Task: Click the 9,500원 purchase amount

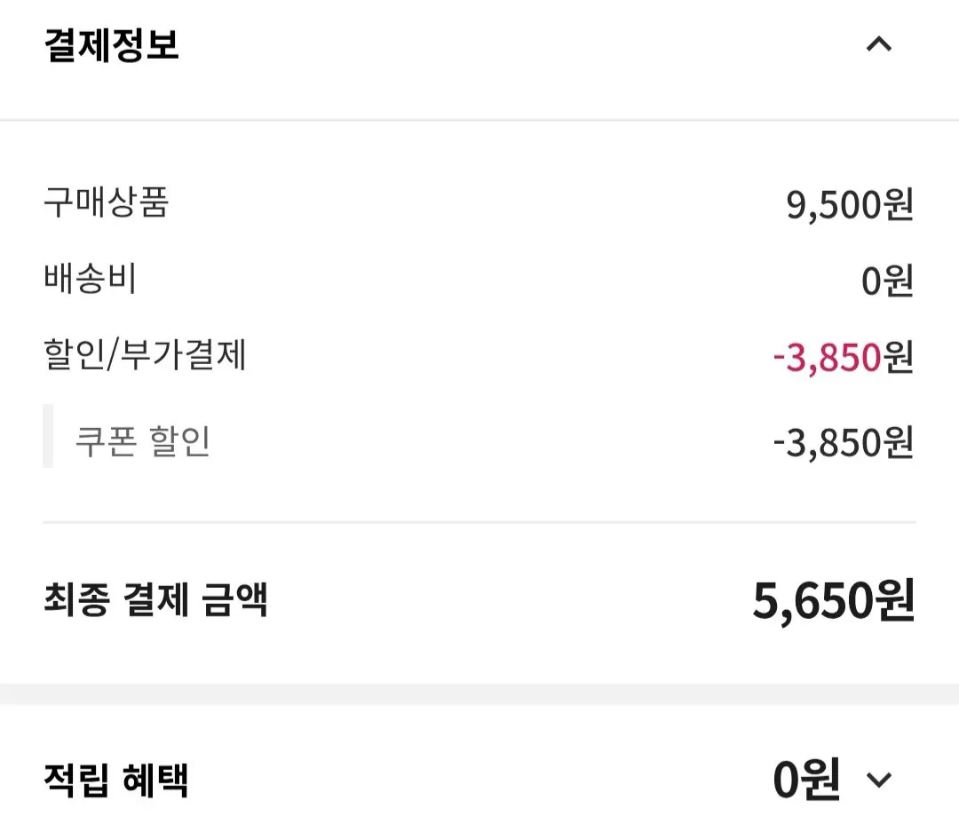Action: click(x=851, y=202)
